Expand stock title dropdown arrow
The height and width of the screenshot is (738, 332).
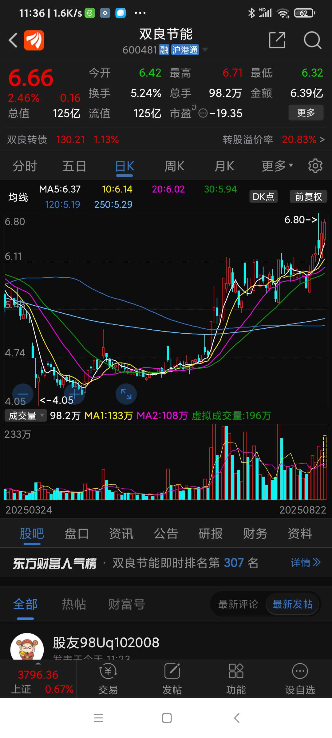205,50
